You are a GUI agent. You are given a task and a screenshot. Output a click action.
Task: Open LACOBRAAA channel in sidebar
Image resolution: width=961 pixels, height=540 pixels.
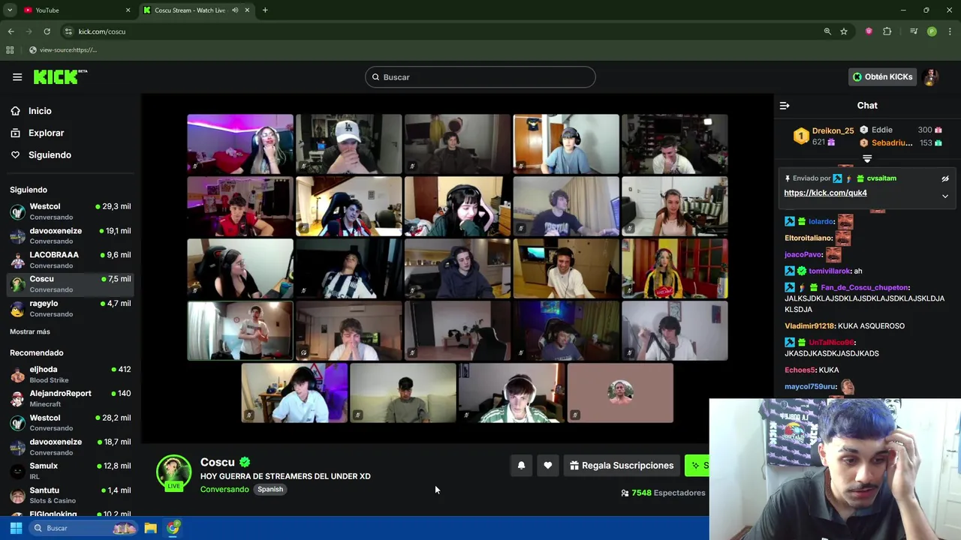pyautogui.click(x=71, y=259)
